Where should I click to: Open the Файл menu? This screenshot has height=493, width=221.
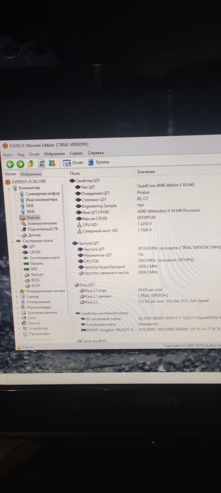pyautogui.click(x=8, y=155)
